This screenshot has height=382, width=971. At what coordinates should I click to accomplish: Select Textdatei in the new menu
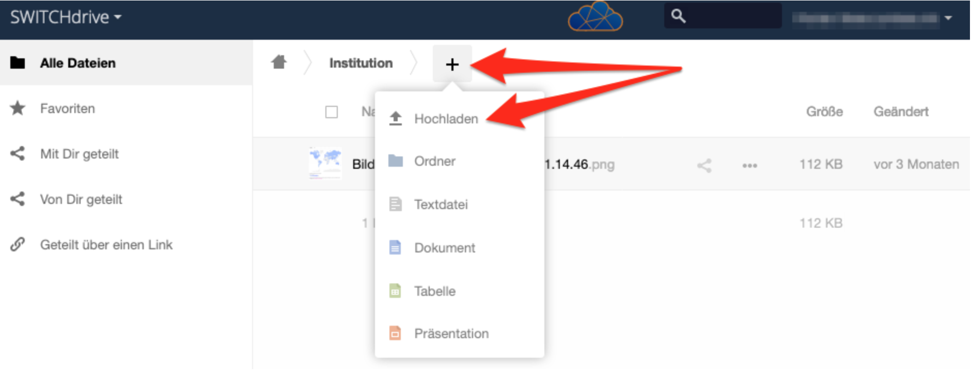click(x=441, y=204)
